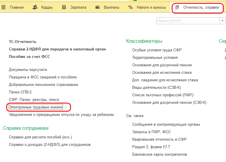Open Электронные трудовые книжки
Image resolution: width=226 pixels, height=162 pixels.
click(36, 107)
